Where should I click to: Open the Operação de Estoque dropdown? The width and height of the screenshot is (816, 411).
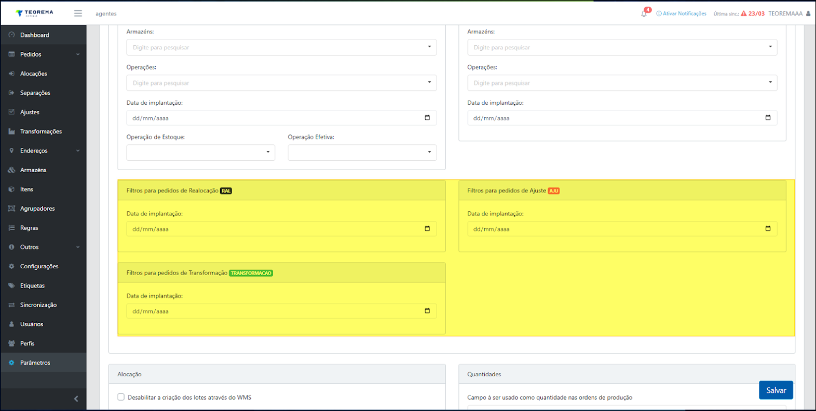[200, 153]
